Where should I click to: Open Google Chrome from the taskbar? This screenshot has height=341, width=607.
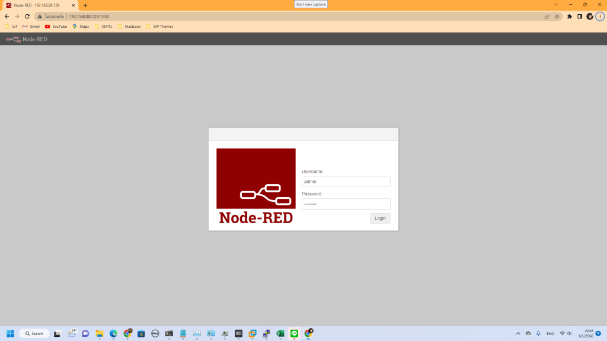126,333
